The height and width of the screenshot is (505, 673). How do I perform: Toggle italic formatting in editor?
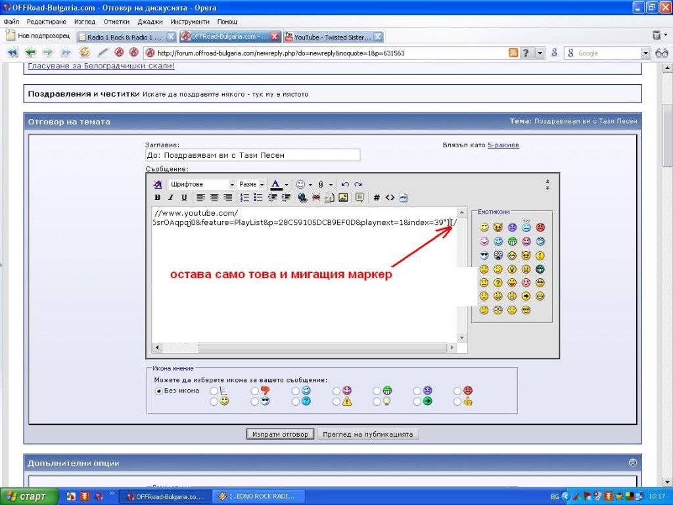click(171, 197)
